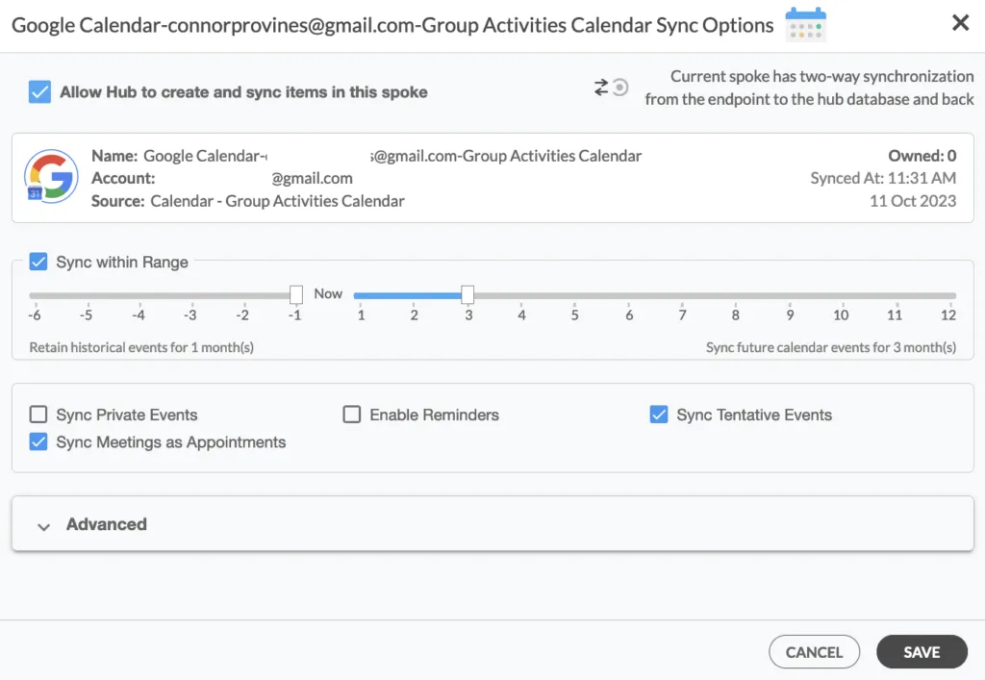This screenshot has width=985, height=680.
Task: Click the '-6' tick label on the slider
Action: (35, 315)
